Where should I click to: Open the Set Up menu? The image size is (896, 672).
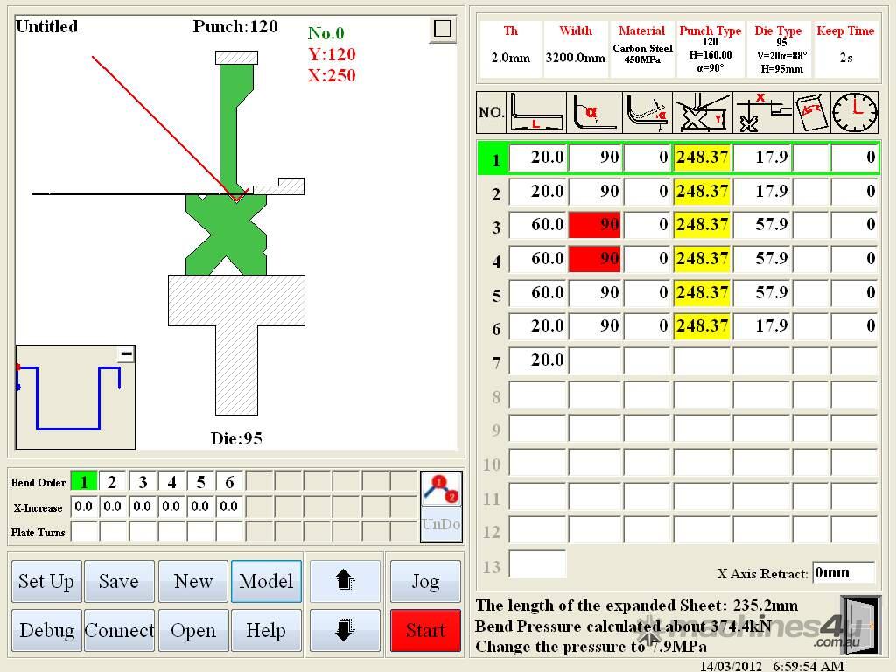click(x=46, y=582)
